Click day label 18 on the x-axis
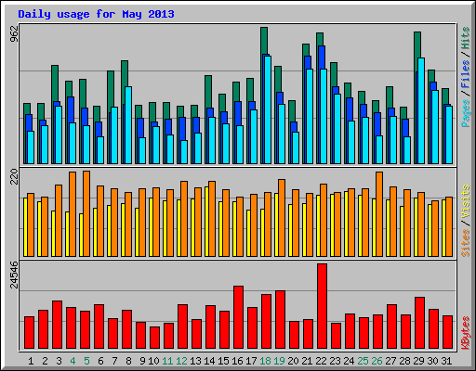Viewport: 476px width, 371px height. pyautogui.click(x=265, y=361)
